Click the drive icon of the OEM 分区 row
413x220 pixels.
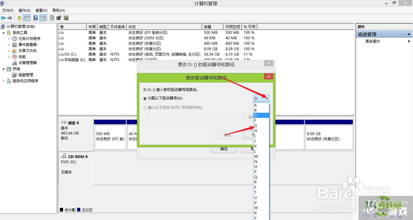point(61,38)
